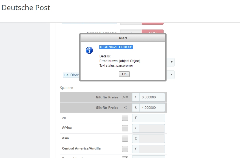This screenshot has height=158, width=240.
Task: Check the Asia checkbox
Action: point(125,139)
